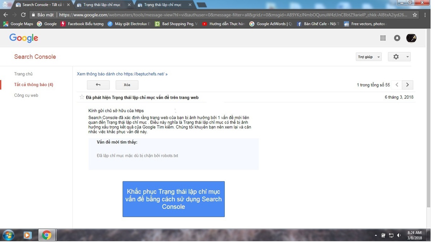Open the Trợ giúp help dropdown
The width and height of the screenshot is (435, 250).
pos(369,57)
